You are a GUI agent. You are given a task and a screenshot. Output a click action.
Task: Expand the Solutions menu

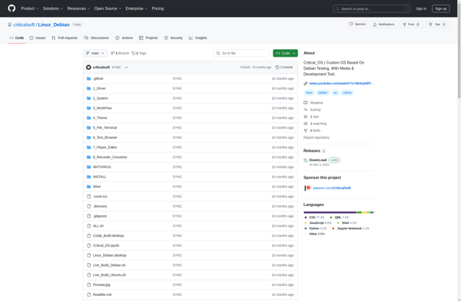(53, 8)
